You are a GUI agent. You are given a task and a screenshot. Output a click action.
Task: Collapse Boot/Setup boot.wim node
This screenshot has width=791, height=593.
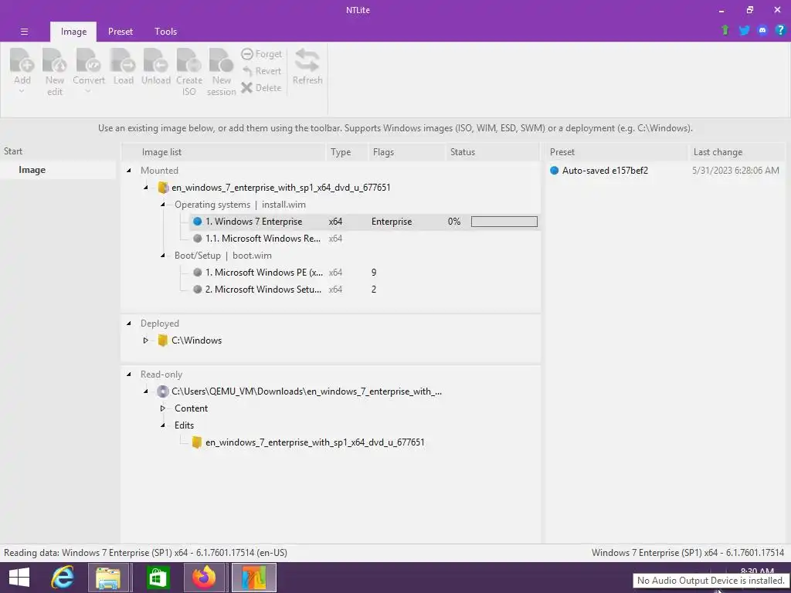[162, 256]
